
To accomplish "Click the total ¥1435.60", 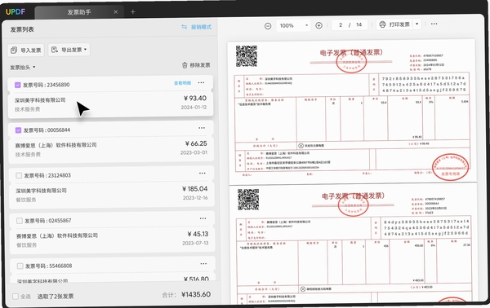I will click(196, 294).
